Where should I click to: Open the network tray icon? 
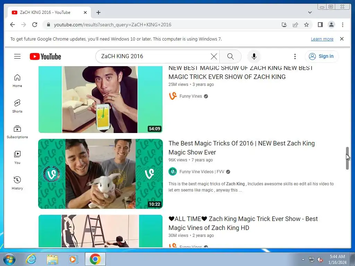coord(312,259)
